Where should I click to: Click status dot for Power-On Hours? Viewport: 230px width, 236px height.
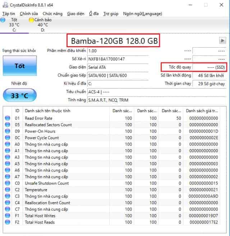tap(8, 131)
